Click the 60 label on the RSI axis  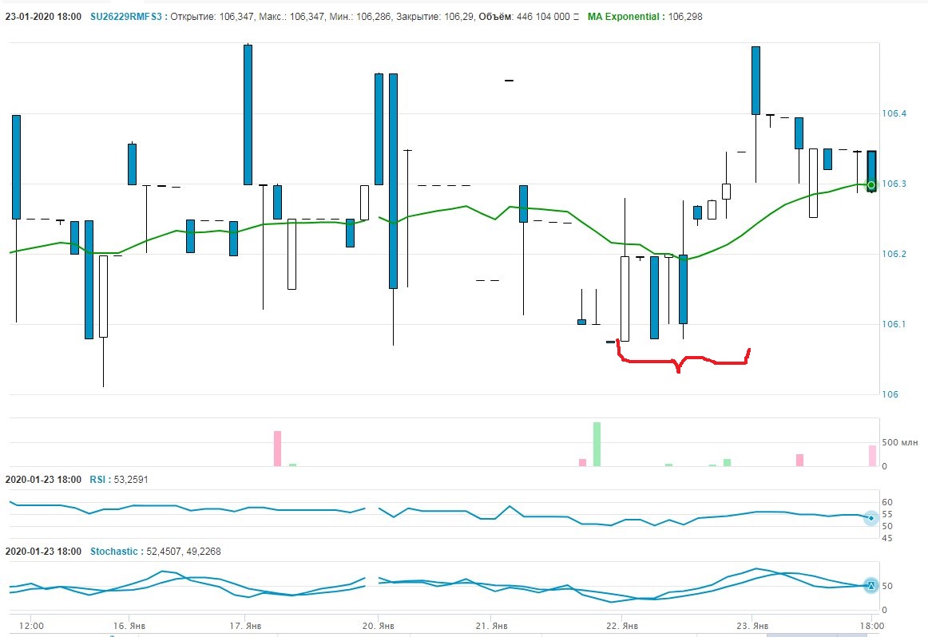click(x=887, y=502)
